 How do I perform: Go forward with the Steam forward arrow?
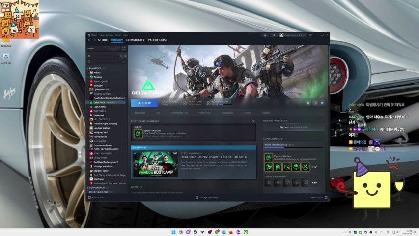tap(94, 40)
